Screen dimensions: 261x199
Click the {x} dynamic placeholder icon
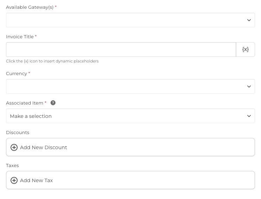246,49
